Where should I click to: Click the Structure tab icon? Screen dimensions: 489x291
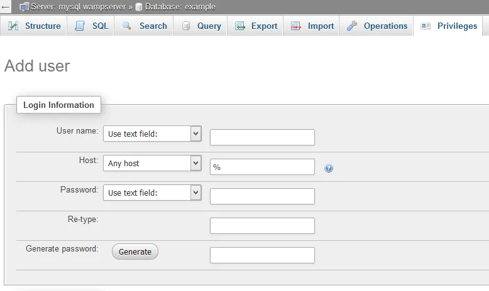[x=13, y=26]
